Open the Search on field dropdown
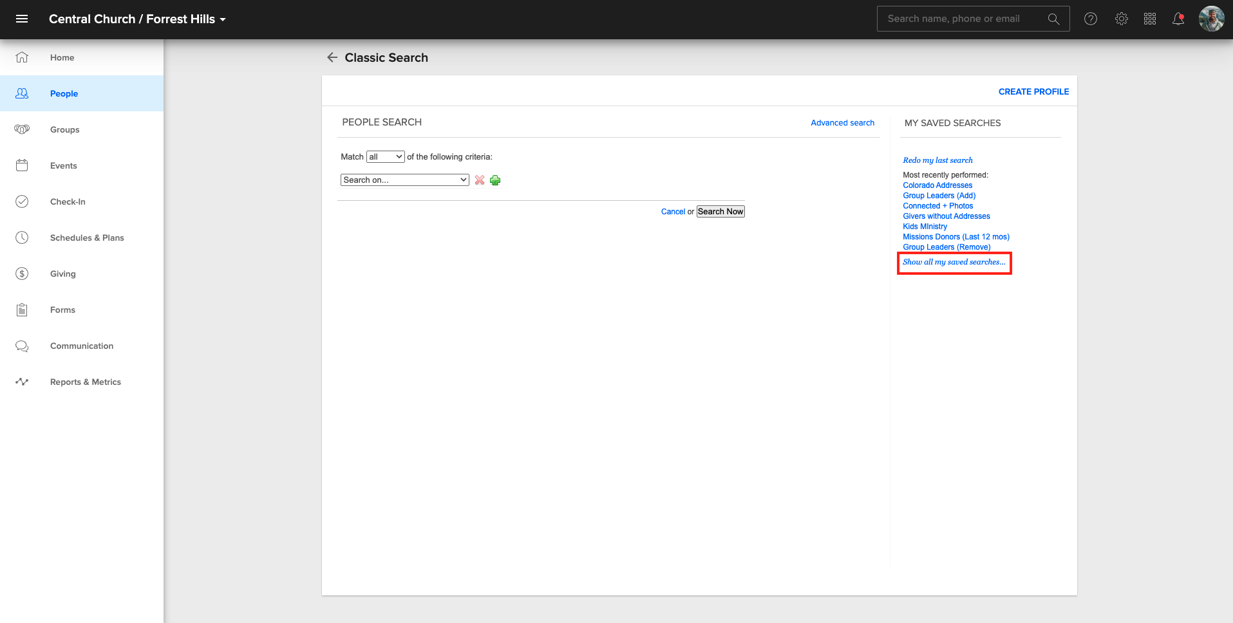Image resolution: width=1233 pixels, height=623 pixels. click(x=404, y=180)
